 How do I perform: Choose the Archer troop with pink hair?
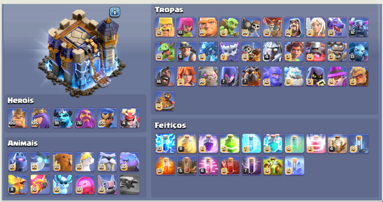pos(186,27)
